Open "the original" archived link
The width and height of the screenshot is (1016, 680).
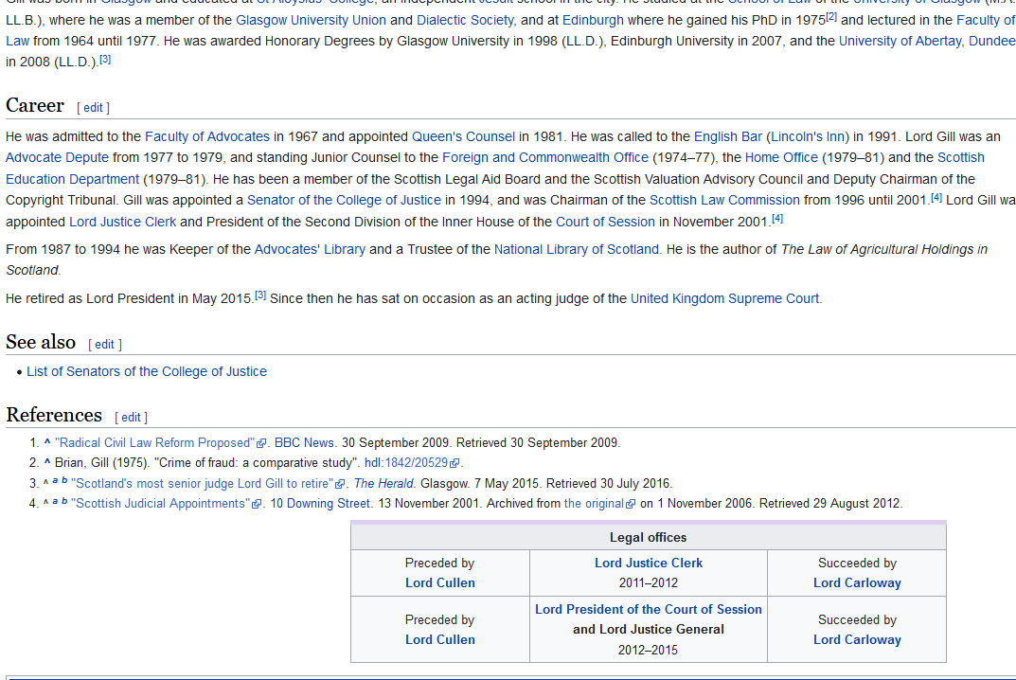point(595,504)
